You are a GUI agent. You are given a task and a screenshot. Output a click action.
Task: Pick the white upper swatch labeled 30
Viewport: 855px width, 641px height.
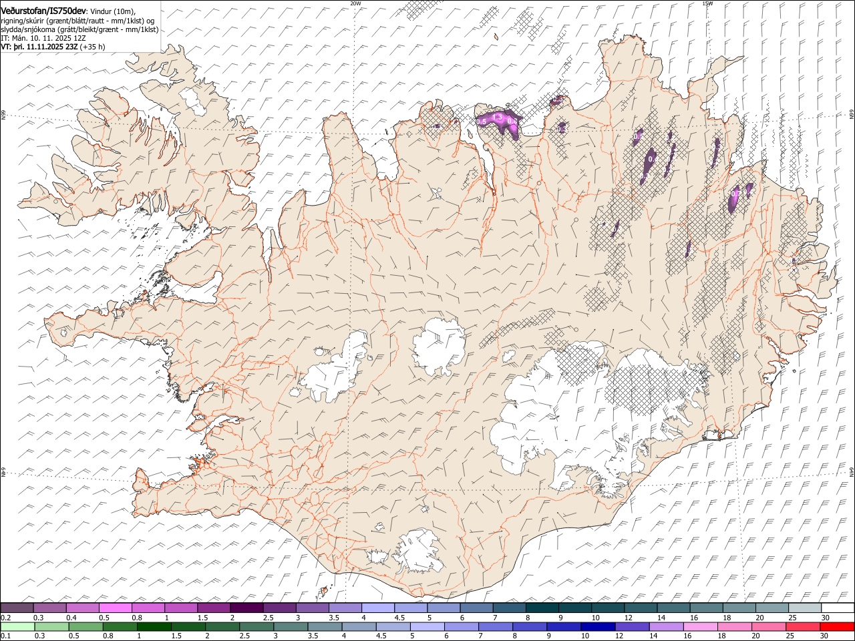click(x=837, y=608)
